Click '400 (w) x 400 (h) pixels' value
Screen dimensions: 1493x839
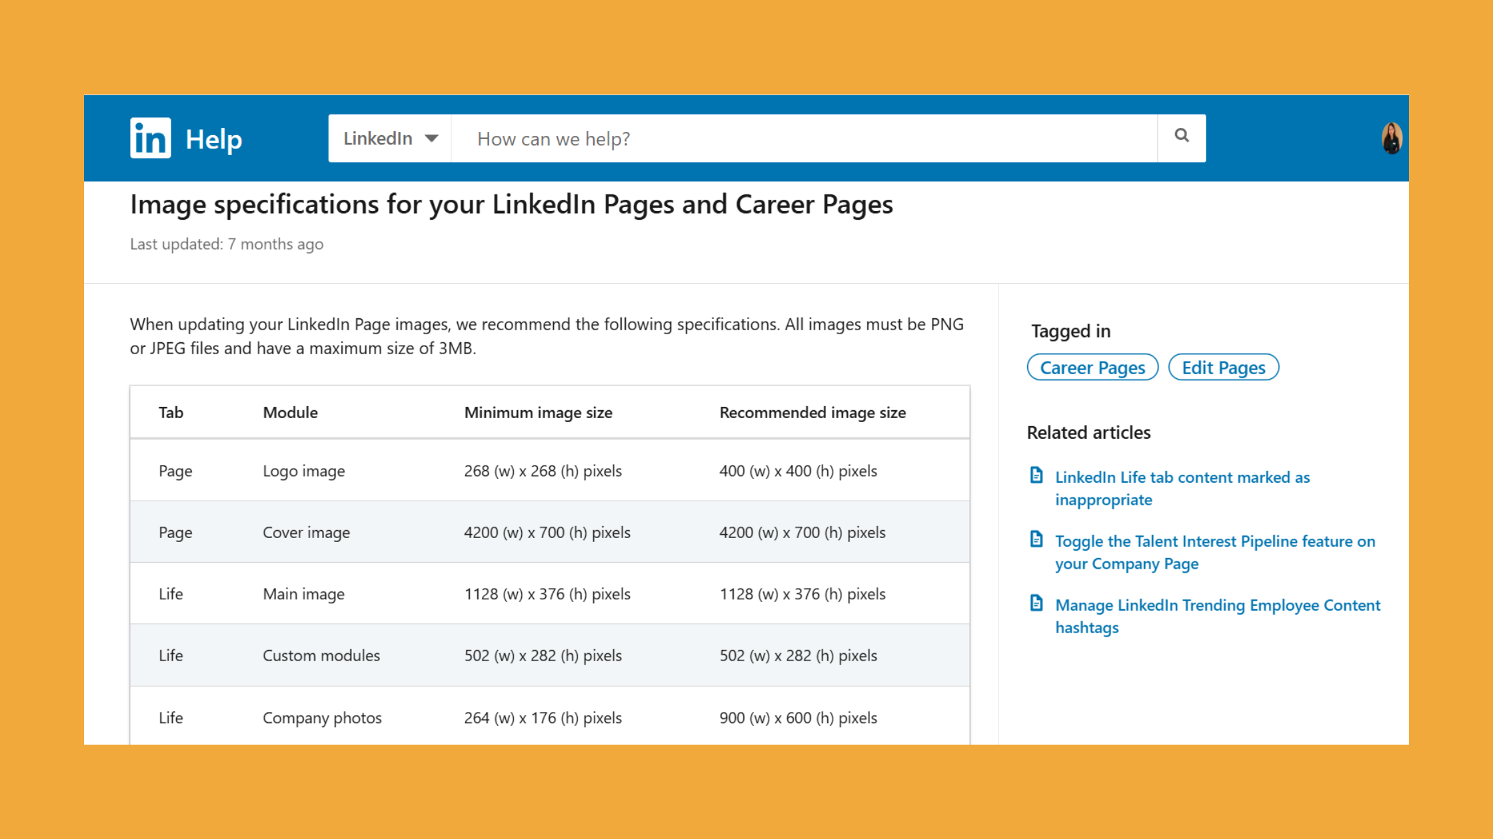pos(798,471)
